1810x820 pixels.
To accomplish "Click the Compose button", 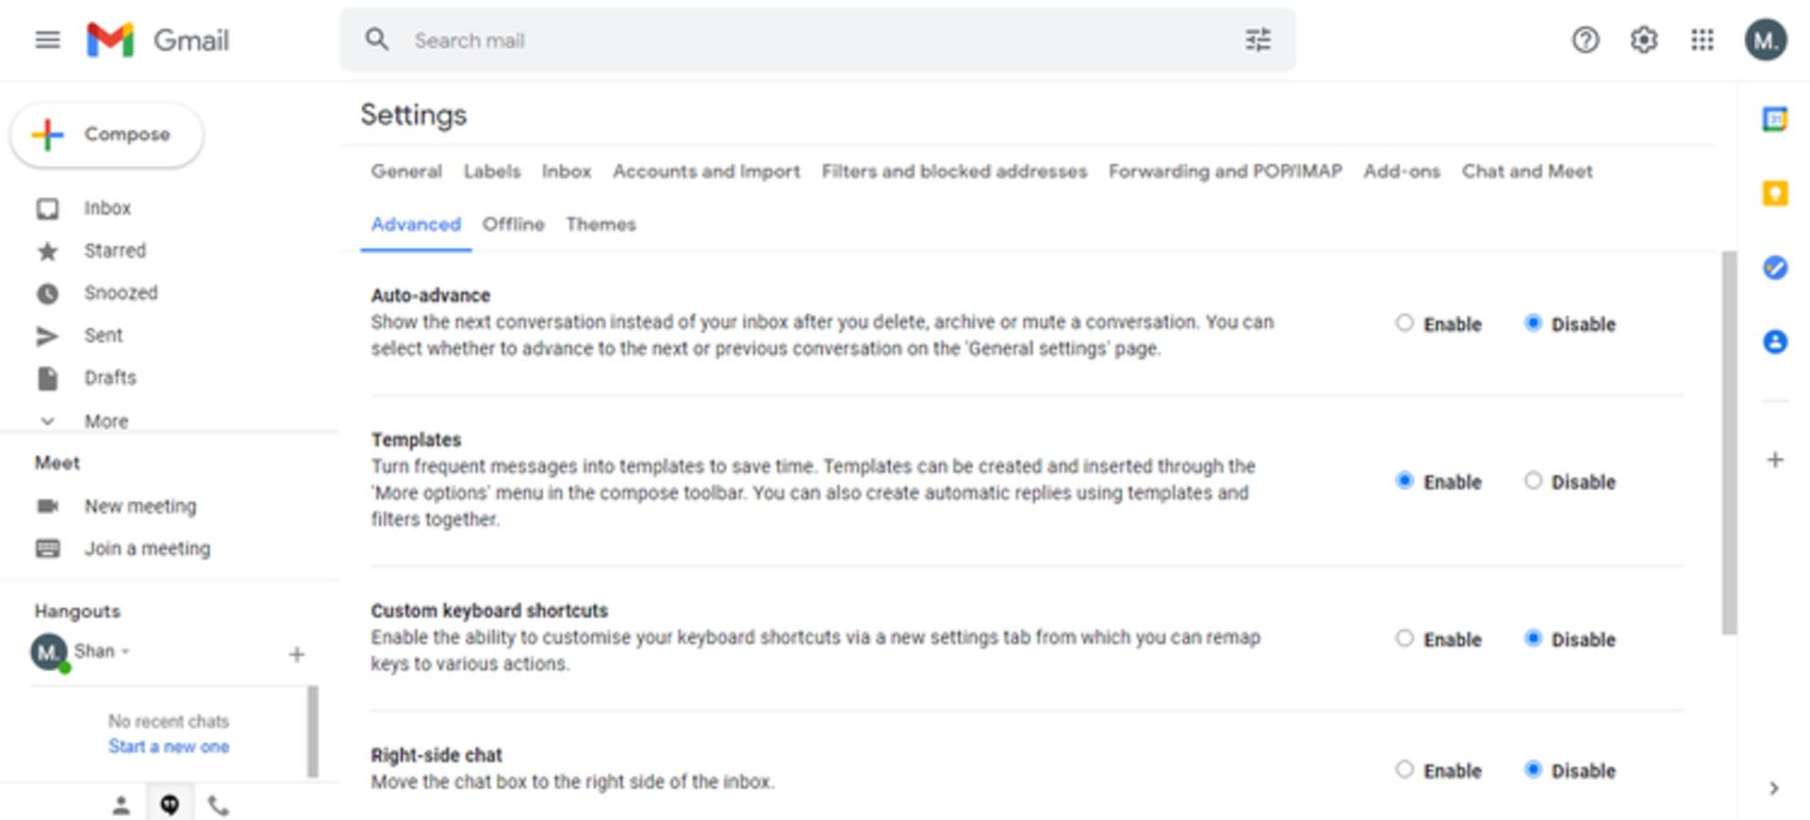I will (x=107, y=135).
